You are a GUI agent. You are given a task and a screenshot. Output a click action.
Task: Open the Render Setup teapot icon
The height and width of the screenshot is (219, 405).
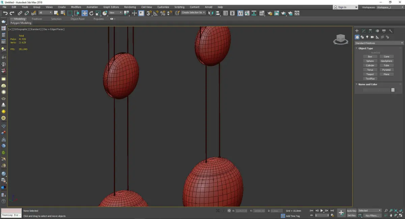pos(270,13)
